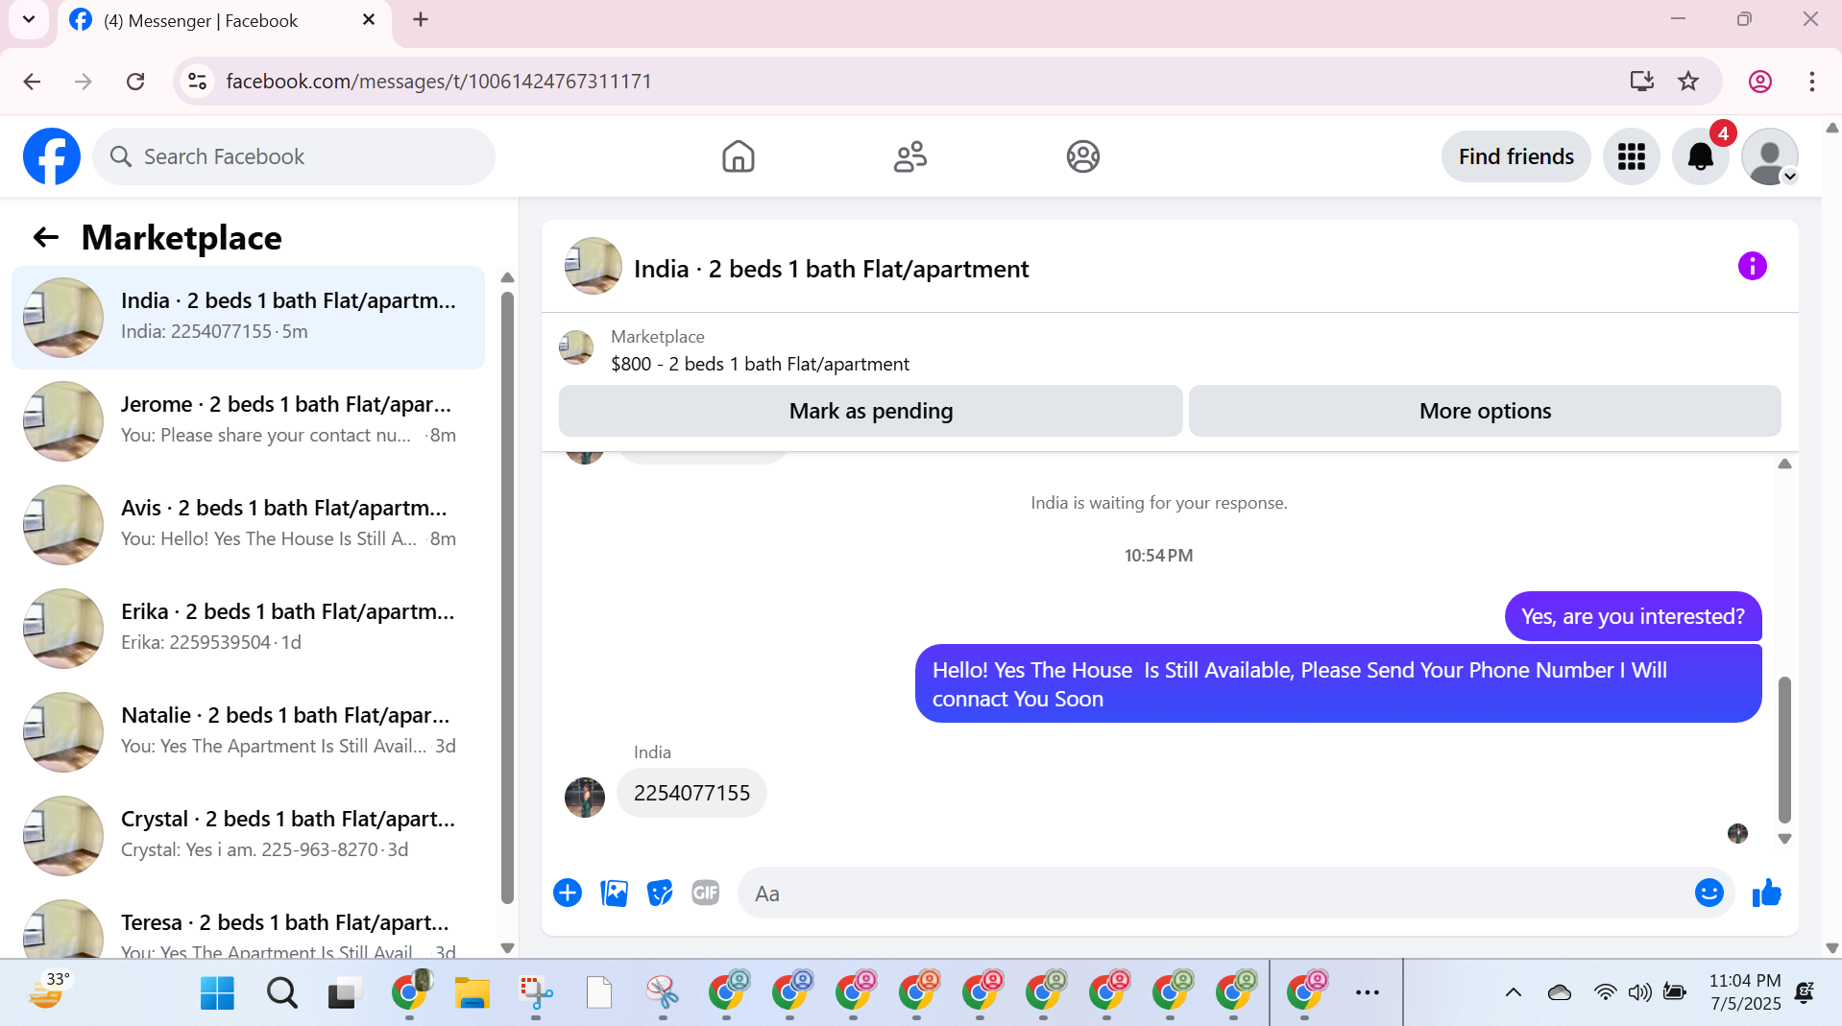Open more actions plus button
1842x1026 pixels.
click(568, 894)
